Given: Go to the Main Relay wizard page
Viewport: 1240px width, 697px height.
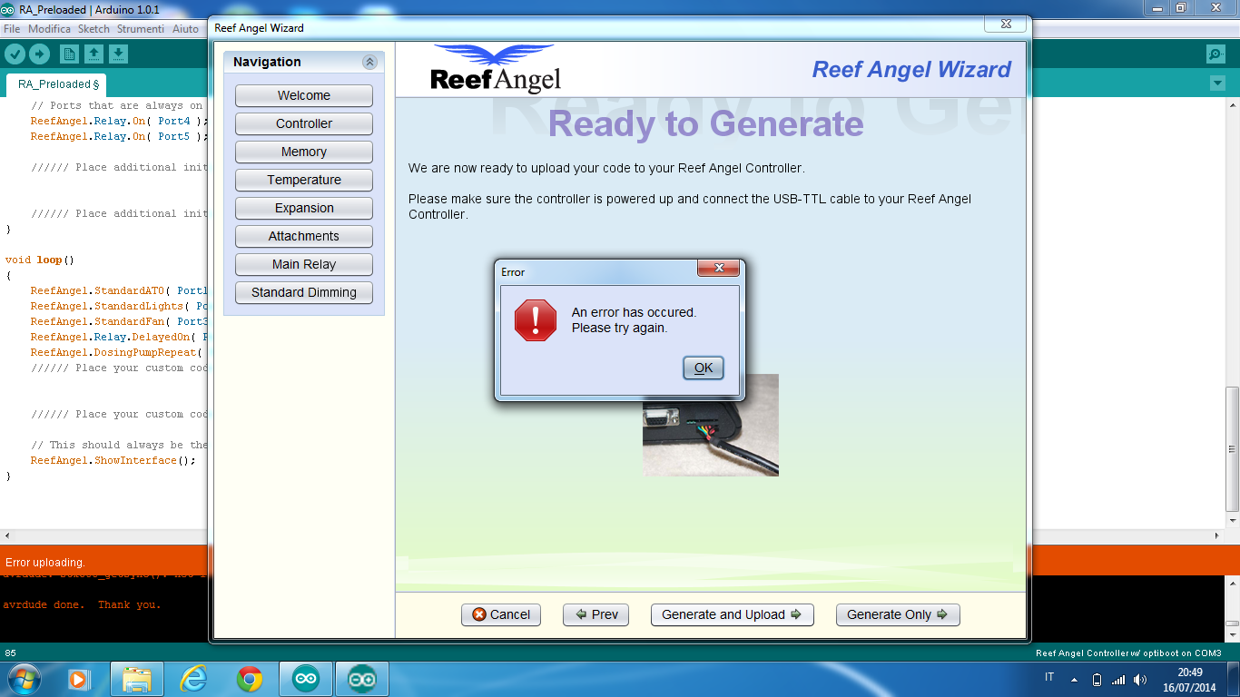Looking at the screenshot, I should pyautogui.click(x=304, y=264).
